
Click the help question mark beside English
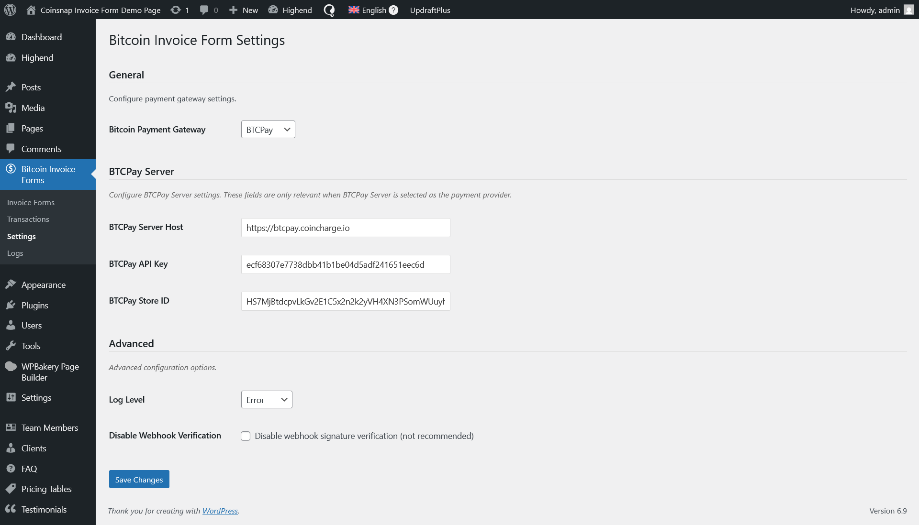(x=393, y=10)
